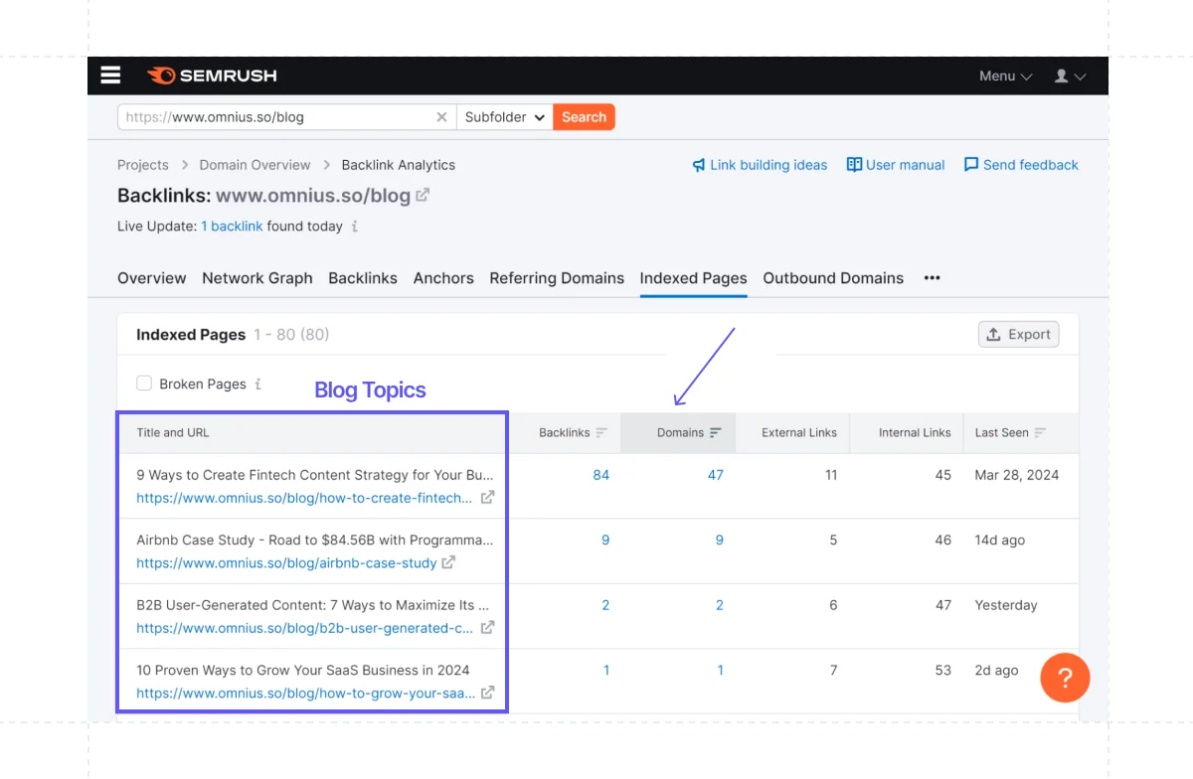Viewport: 1193px width, 779px height.
Task: Click the Send feedback icon
Action: [971, 165]
